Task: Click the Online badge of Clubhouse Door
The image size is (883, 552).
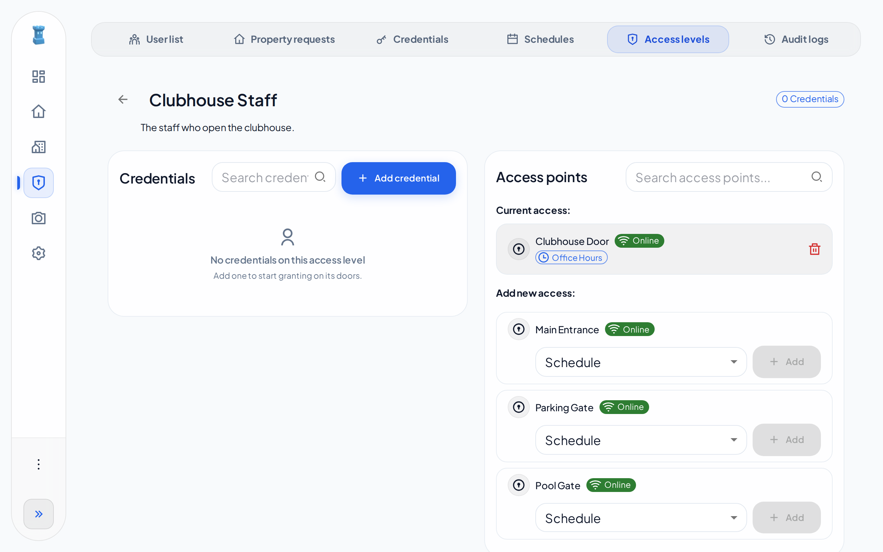Action: click(x=639, y=241)
